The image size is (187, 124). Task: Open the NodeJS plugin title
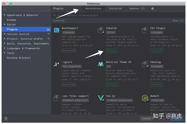coord(155,96)
